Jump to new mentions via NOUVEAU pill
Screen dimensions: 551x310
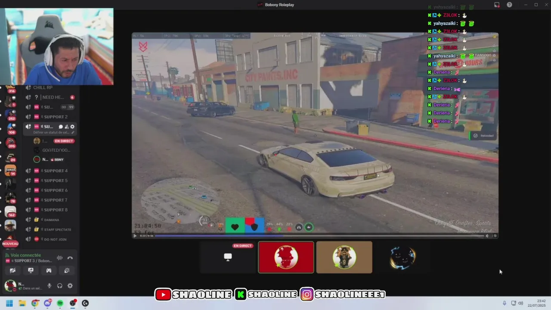(x=10, y=244)
